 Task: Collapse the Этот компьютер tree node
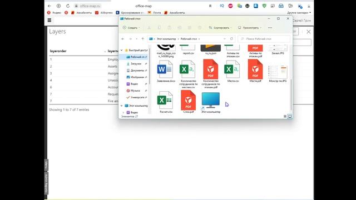coord(121,106)
